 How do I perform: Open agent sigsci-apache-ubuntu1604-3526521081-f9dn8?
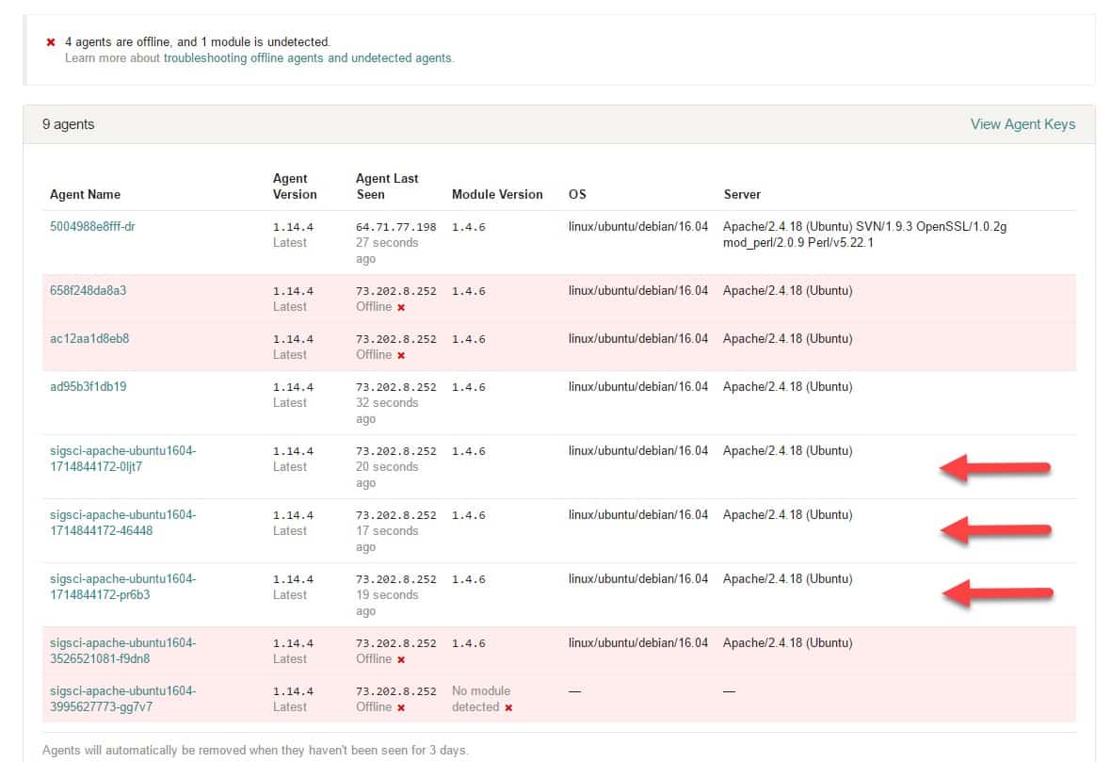click(122, 651)
